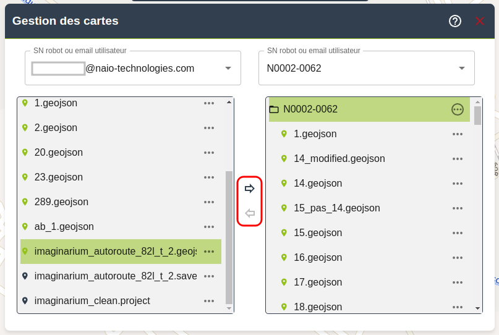This screenshot has height=335, width=499.
Task: Open the help question mark icon
Action: (455, 21)
